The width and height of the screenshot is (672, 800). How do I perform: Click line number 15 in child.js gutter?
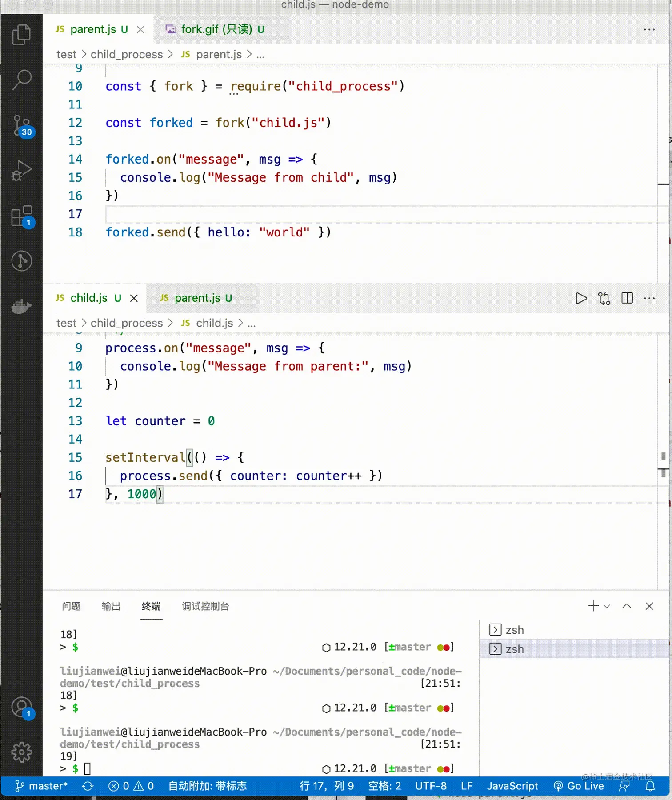[x=75, y=457]
